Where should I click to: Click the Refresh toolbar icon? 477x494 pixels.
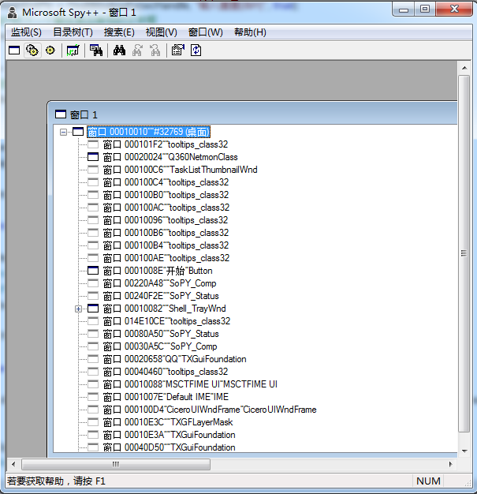click(x=196, y=51)
